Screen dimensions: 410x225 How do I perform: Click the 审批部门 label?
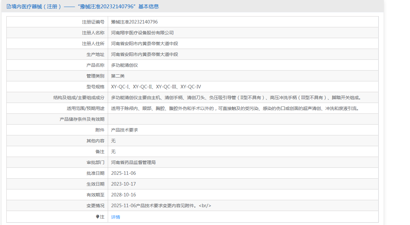click(95, 162)
